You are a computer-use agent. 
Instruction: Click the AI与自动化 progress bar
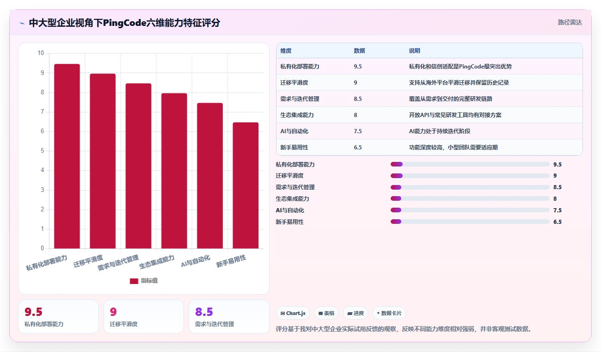tap(470, 210)
